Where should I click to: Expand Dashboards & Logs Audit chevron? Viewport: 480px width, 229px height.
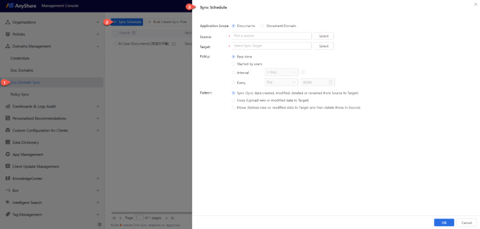(98, 107)
